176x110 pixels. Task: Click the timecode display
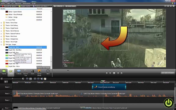tap(168, 73)
